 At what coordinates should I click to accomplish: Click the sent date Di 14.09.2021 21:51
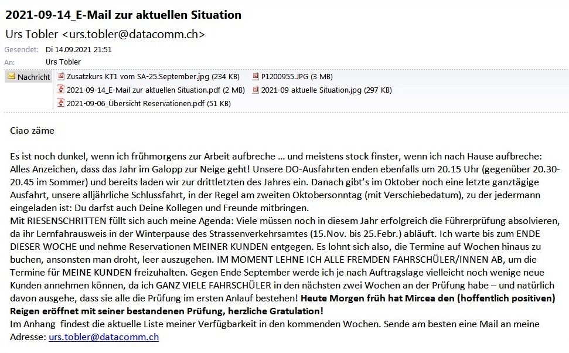[x=79, y=50]
